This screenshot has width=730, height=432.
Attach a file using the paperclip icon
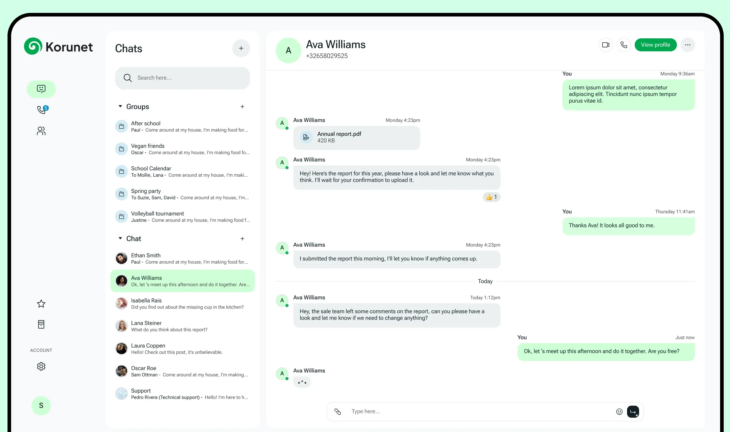[337, 411]
